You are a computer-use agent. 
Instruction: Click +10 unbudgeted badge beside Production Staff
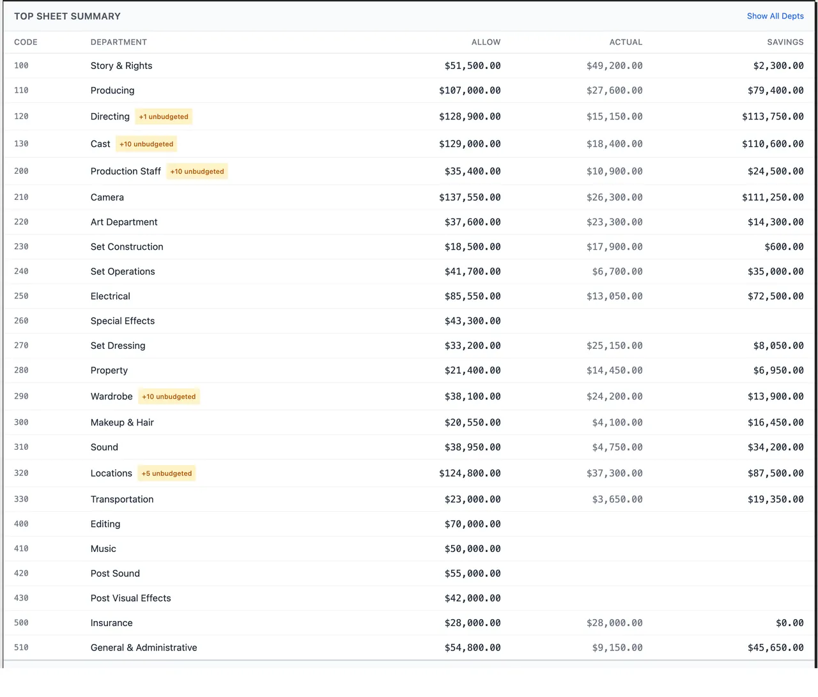(197, 172)
